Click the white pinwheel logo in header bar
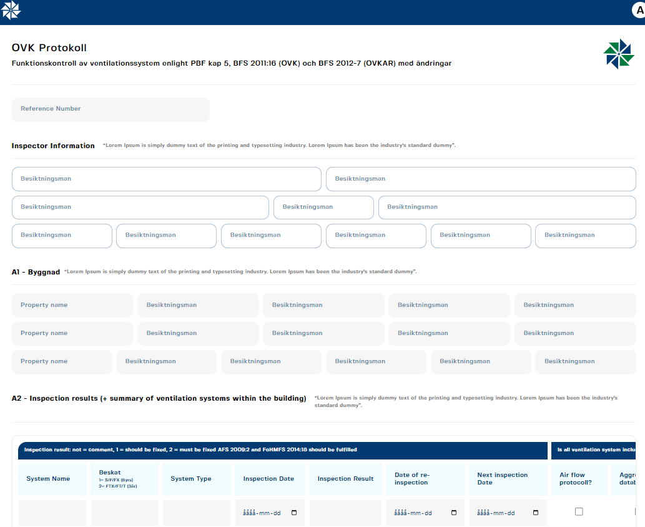645x527 pixels. coord(11,11)
